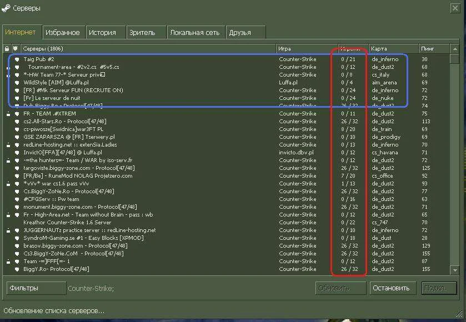Click the shield icon of [Fr] Le serveur de nuit
Image resolution: width=466 pixels, height=322 pixels.
17,98
